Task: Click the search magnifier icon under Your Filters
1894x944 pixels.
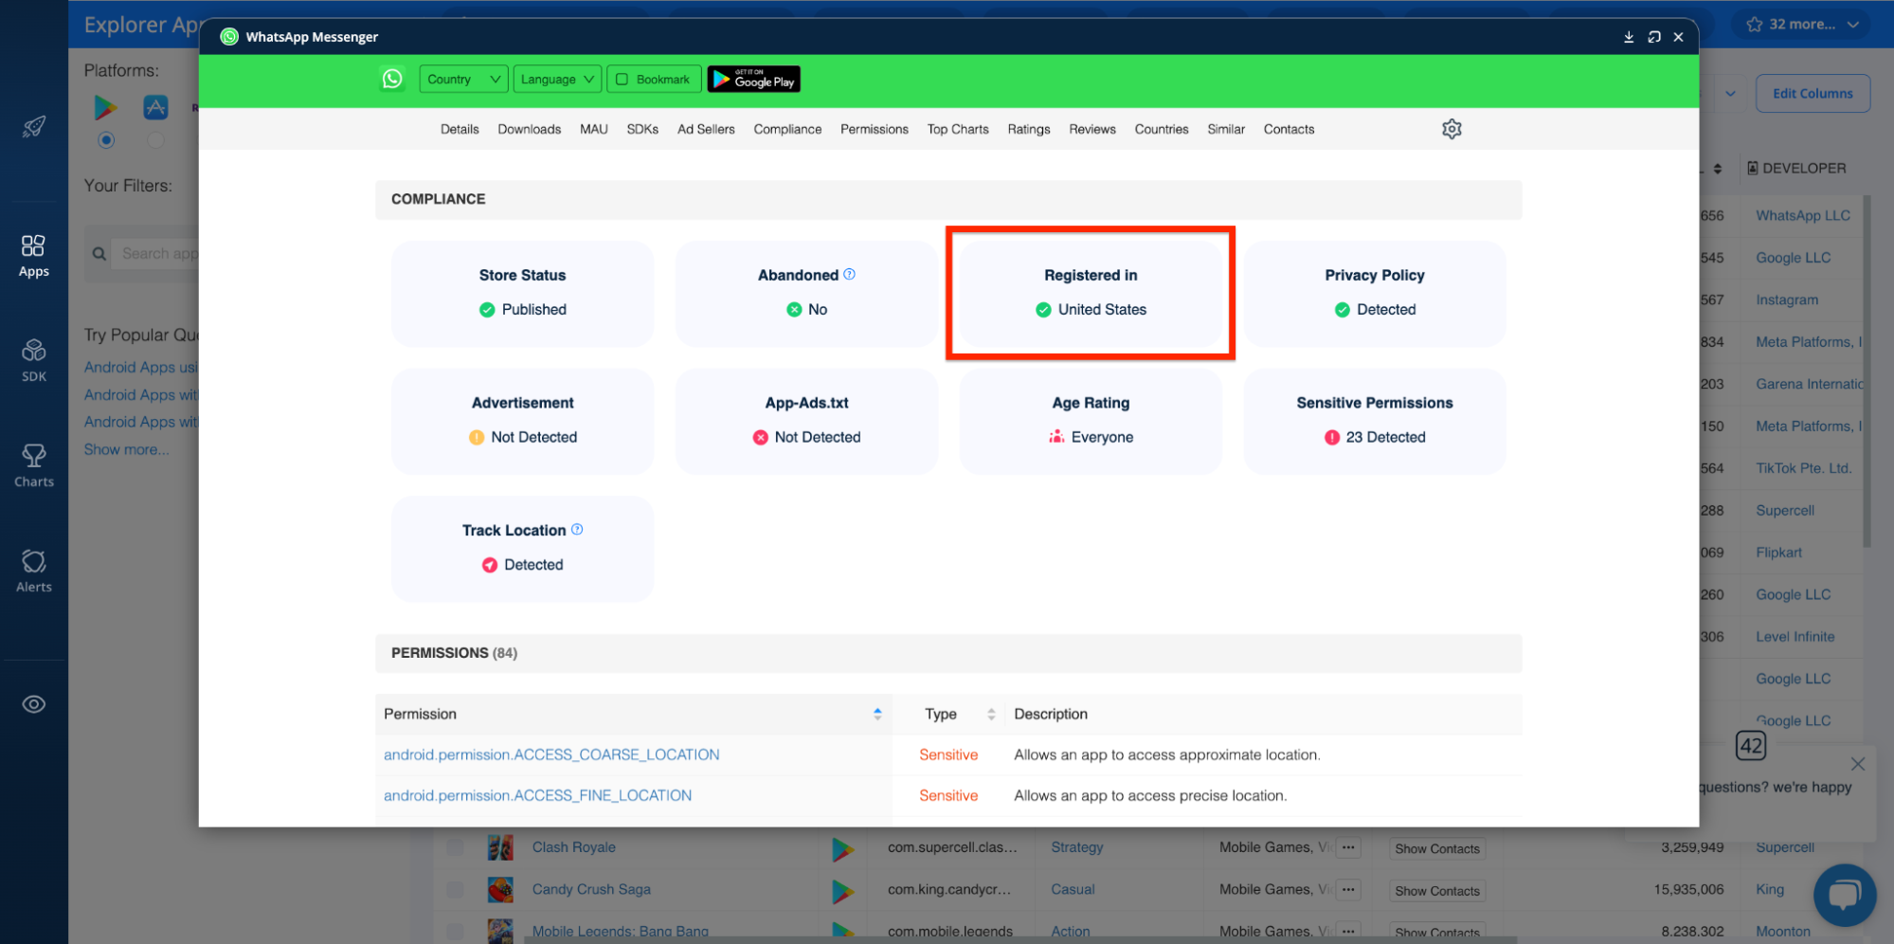Action: click(99, 254)
